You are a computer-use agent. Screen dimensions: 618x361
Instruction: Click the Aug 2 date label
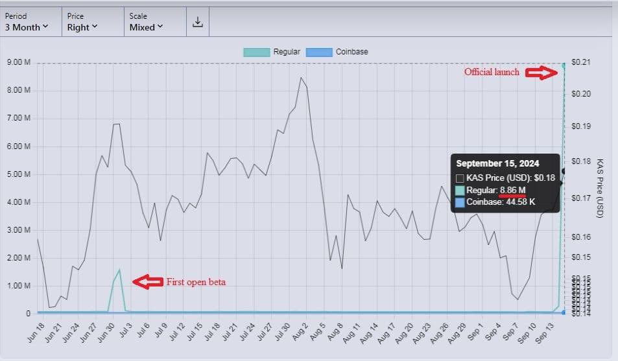click(300, 331)
